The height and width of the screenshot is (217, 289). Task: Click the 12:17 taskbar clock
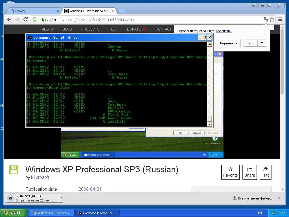(x=281, y=213)
